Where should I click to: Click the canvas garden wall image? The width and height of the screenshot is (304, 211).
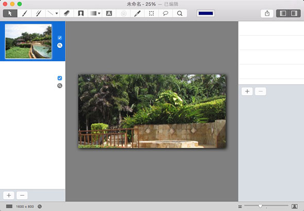[x=152, y=111]
